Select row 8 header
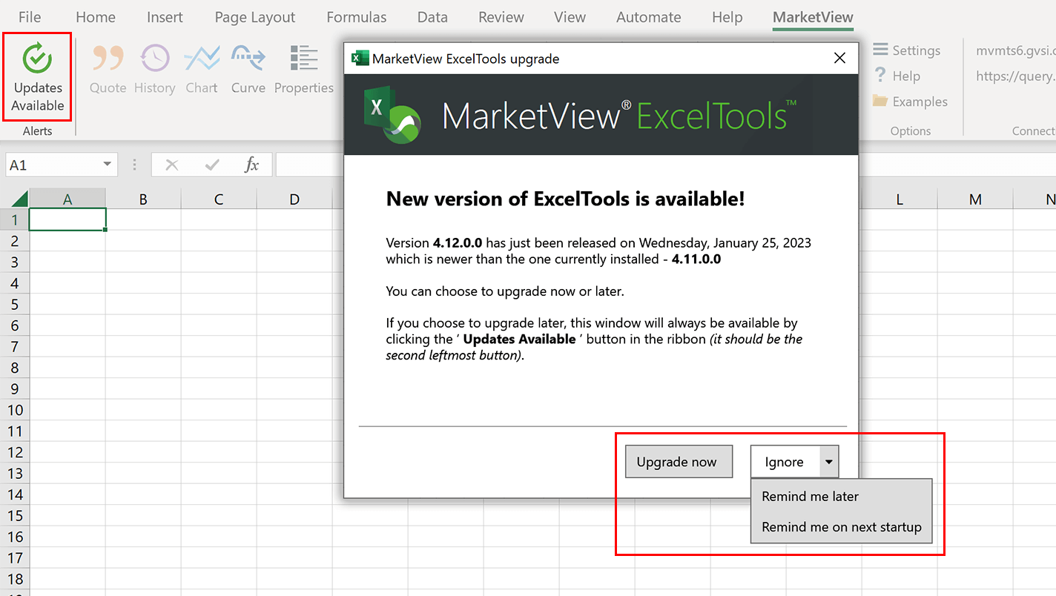Viewport: 1056px width, 596px height. (x=14, y=368)
